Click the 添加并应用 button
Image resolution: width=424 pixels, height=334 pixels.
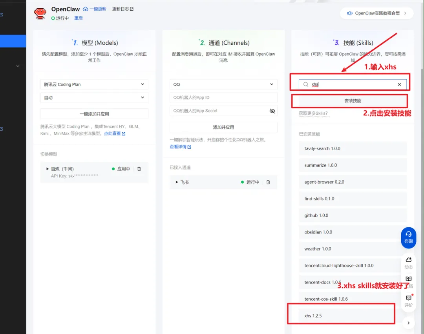click(x=223, y=127)
